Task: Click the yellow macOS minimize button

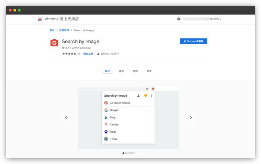Action: [15, 10]
